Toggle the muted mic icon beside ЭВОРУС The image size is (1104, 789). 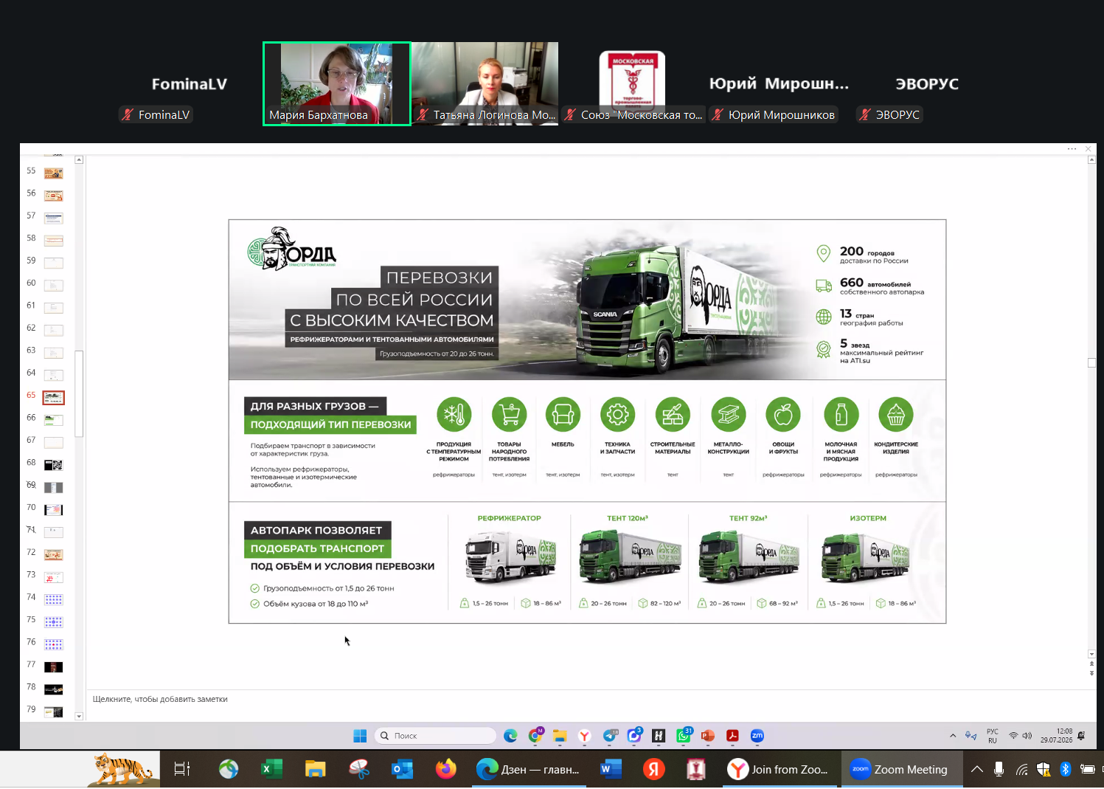pos(865,114)
